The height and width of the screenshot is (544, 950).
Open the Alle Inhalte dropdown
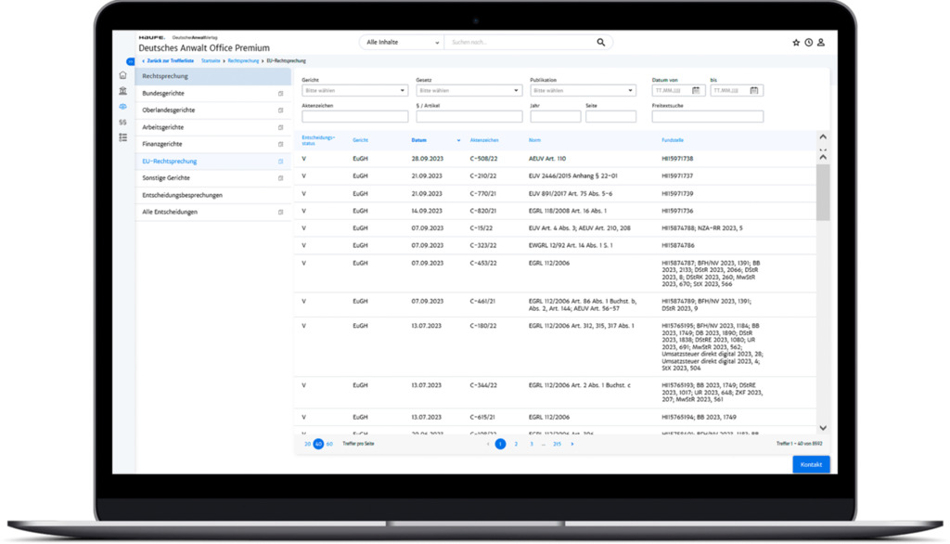402,43
